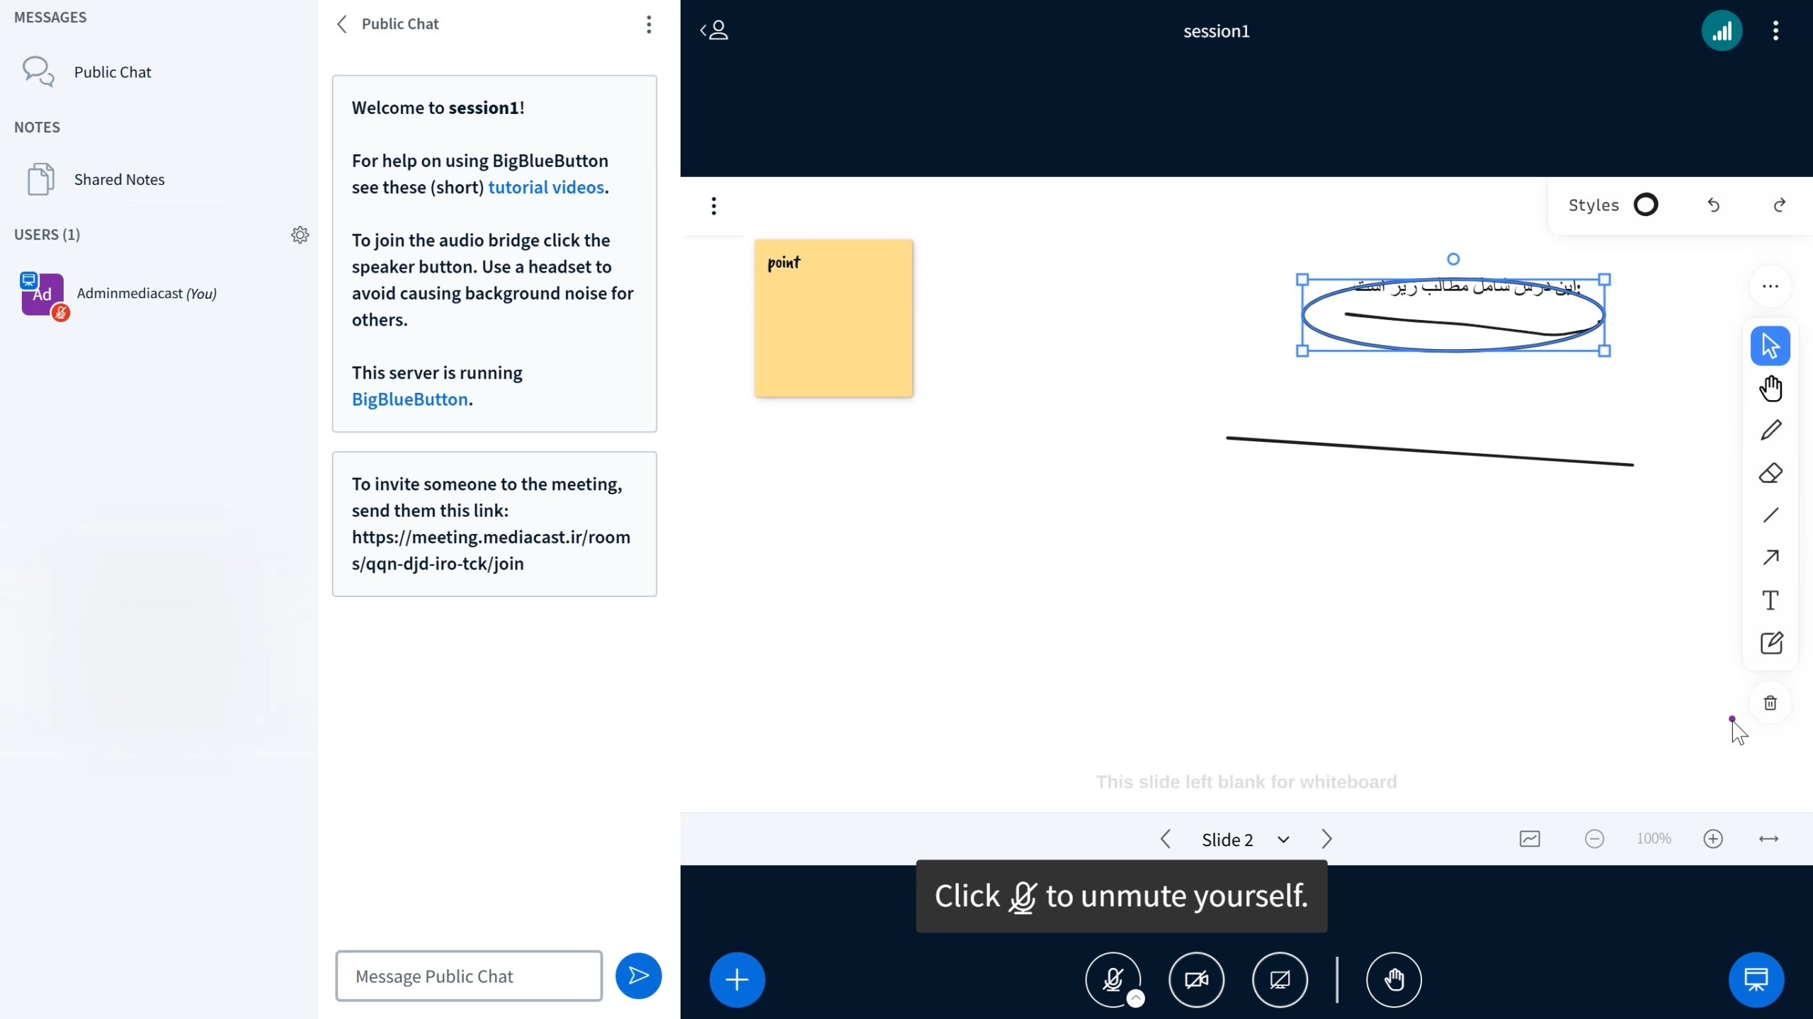The width and height of the screenshot is (1813, 1019).
Task: Select the Pencil draw tool
Action: click(x=1771, y=431)
